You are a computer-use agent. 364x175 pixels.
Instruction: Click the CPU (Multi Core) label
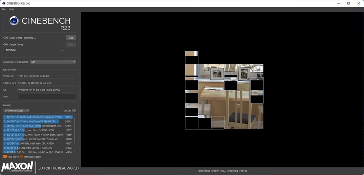tap(12, 38)
